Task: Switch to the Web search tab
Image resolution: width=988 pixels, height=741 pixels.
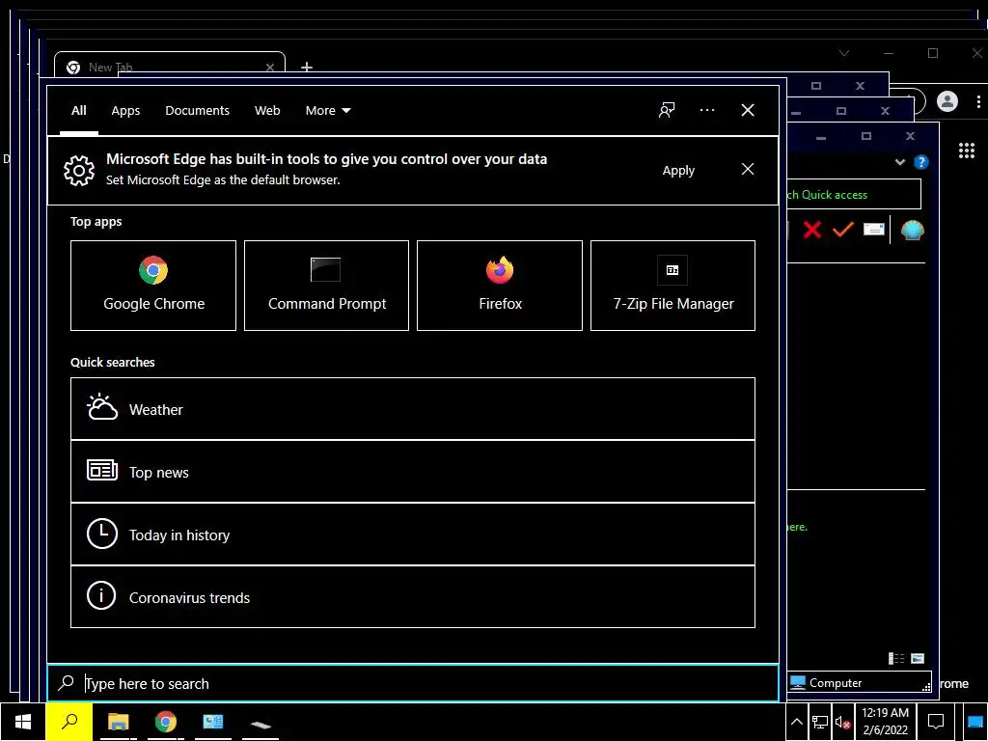Action: pyautogui.click(x=267, y=111)
